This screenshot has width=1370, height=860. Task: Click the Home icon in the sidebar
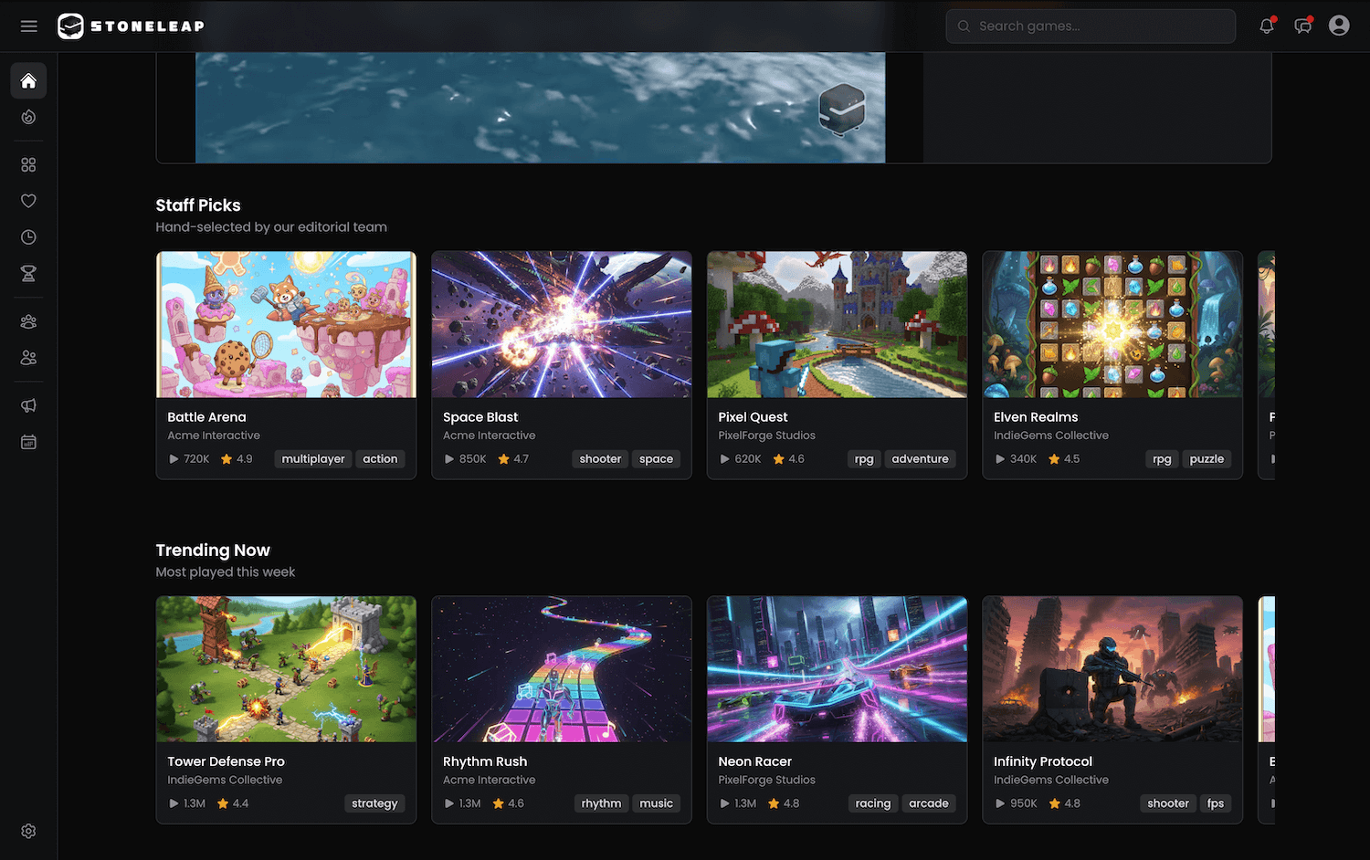[28, 81]
